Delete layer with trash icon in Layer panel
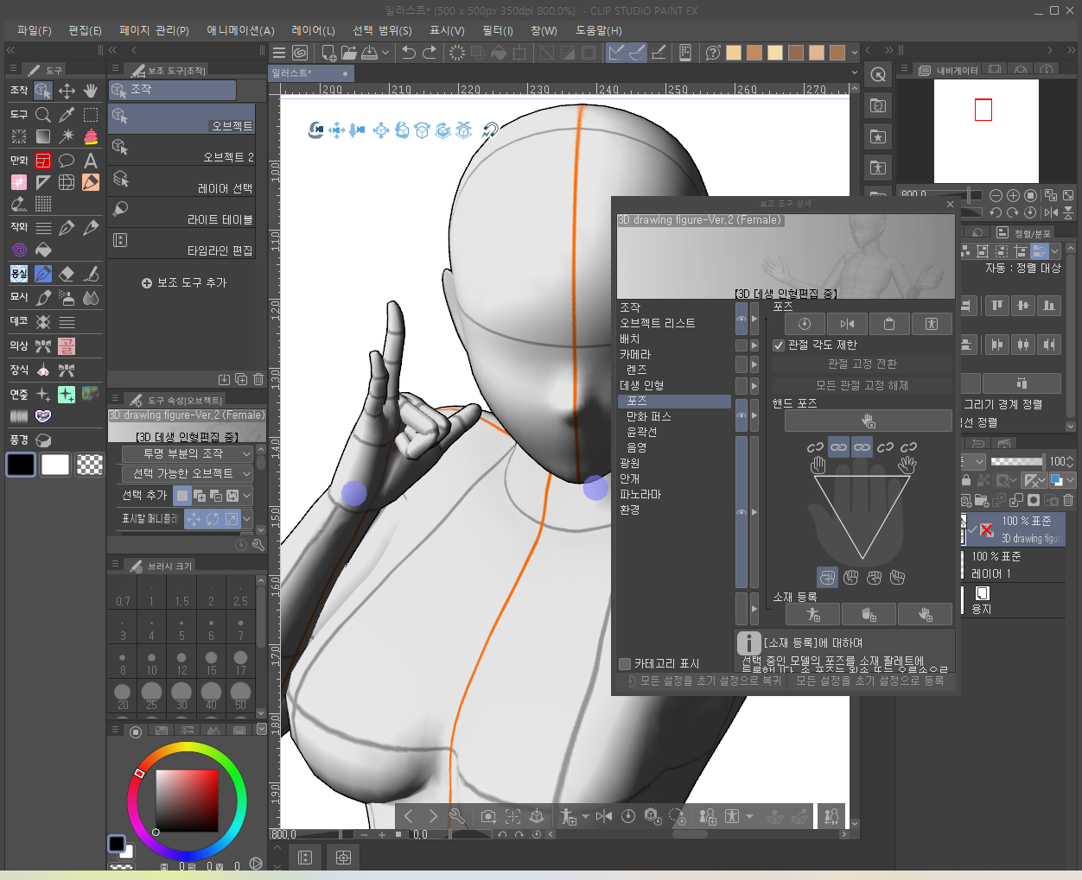Image resolution: width=1082 pixels, height=880 pixels. pos(1068,500)
